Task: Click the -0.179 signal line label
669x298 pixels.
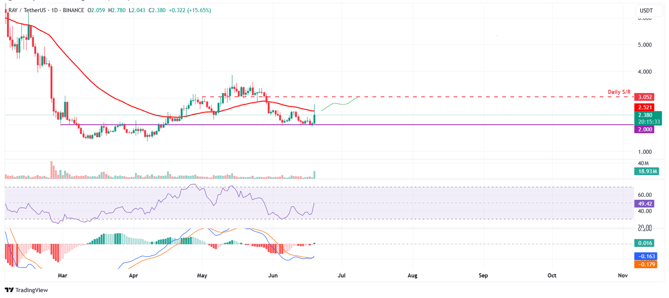Action: click(644, 264)
